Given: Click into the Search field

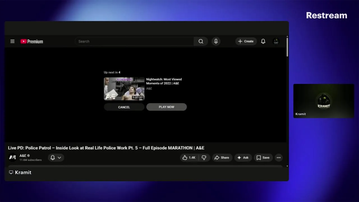Looking at the screenshot, I should click(134, 41).
